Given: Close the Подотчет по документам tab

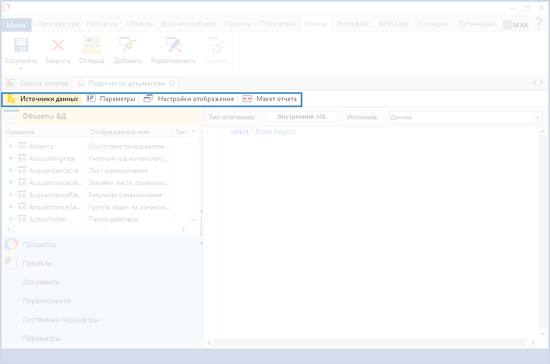Looking at the screenshot, I should (172, 83).
